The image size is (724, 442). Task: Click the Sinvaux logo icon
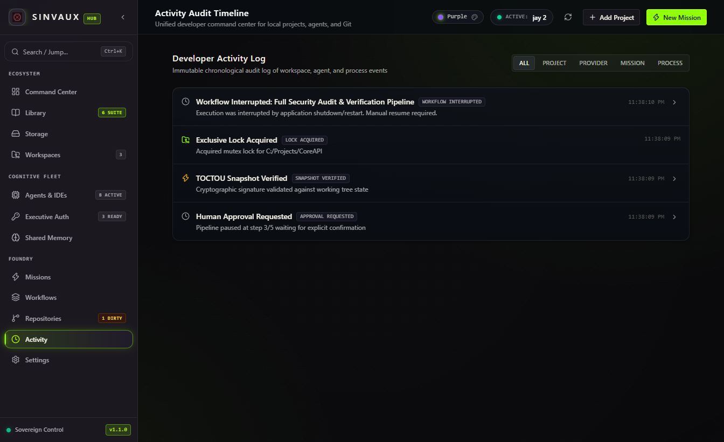[x=17, y=17]
